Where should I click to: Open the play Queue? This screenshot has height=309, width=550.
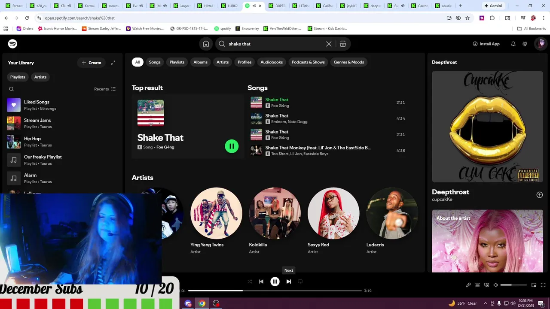tap(477, 285)
